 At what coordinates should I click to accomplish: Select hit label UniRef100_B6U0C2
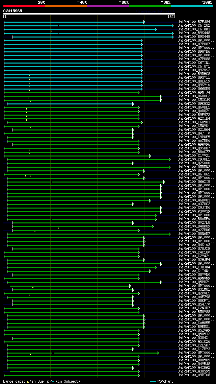point(194,96)
